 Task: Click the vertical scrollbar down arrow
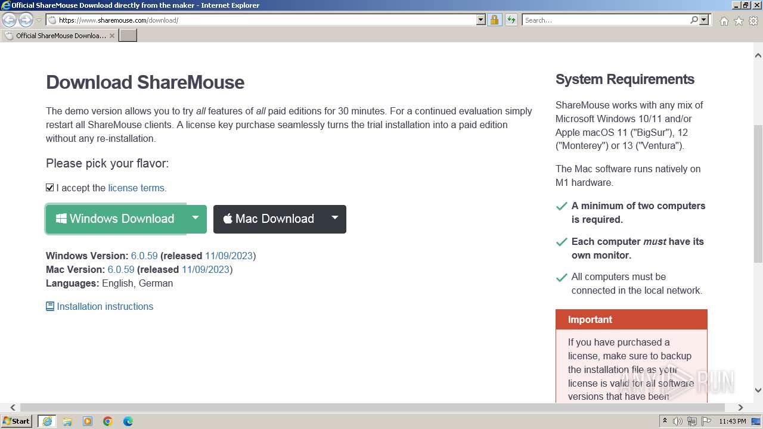[x=758, y=390]
